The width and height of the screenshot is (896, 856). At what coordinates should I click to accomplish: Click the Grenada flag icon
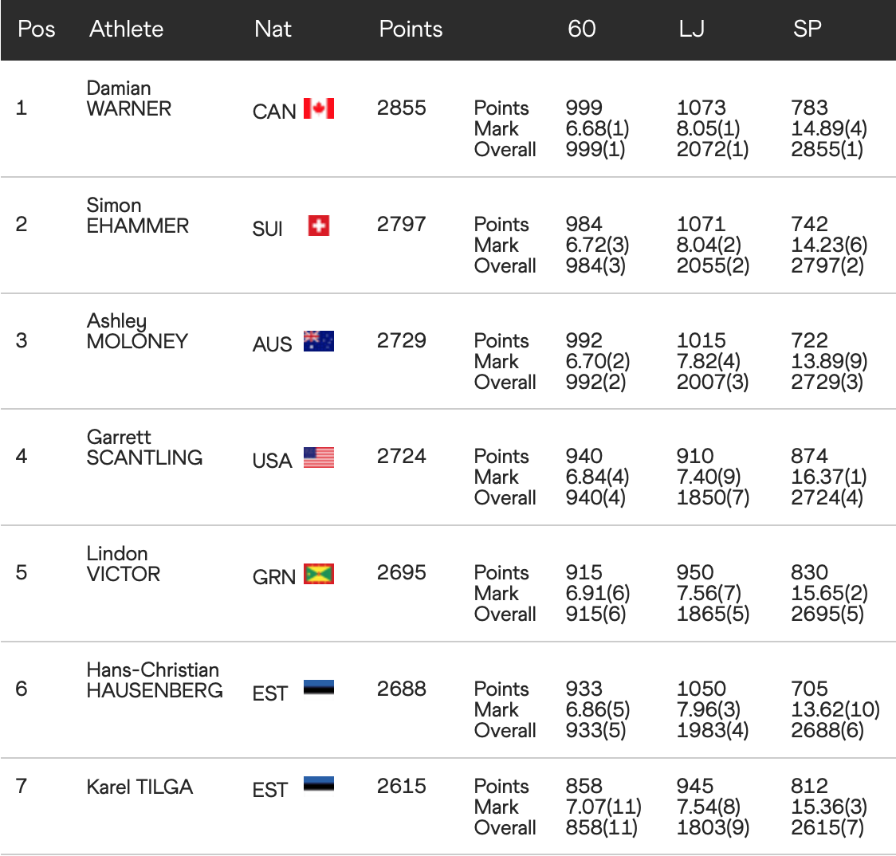coord(319,574)
